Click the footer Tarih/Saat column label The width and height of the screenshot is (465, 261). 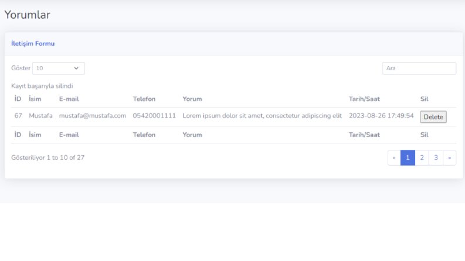[x=364, y=135]
